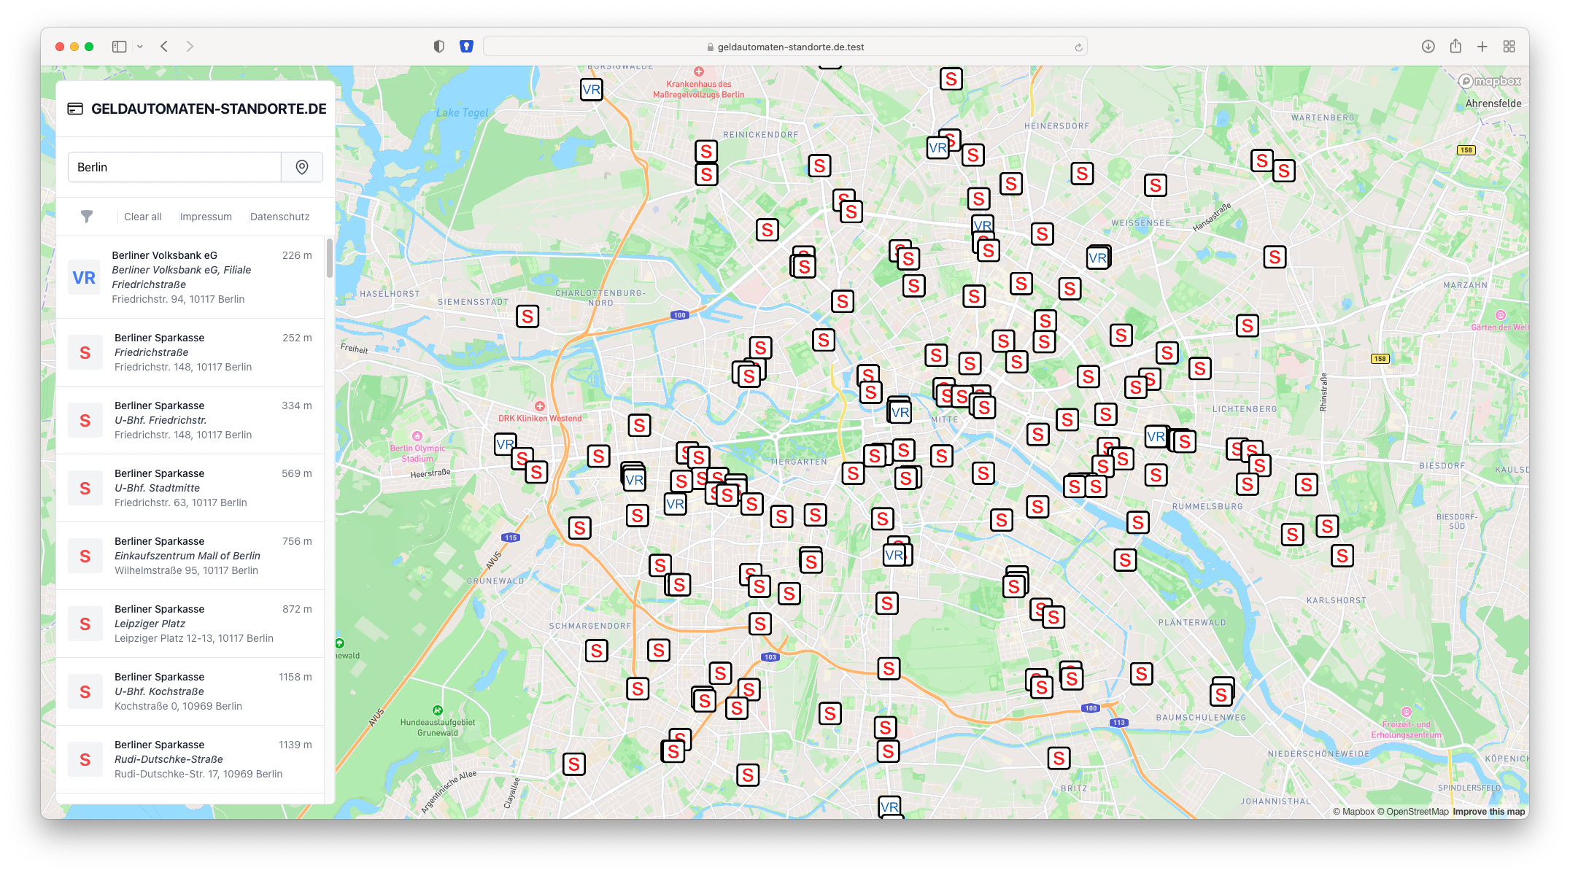Click the Share icon in Safari toolbar
1570x873 pixels.
1455,46
